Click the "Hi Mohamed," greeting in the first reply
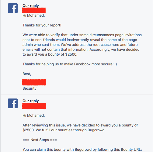The image size is (153, 152). (34, 16)
